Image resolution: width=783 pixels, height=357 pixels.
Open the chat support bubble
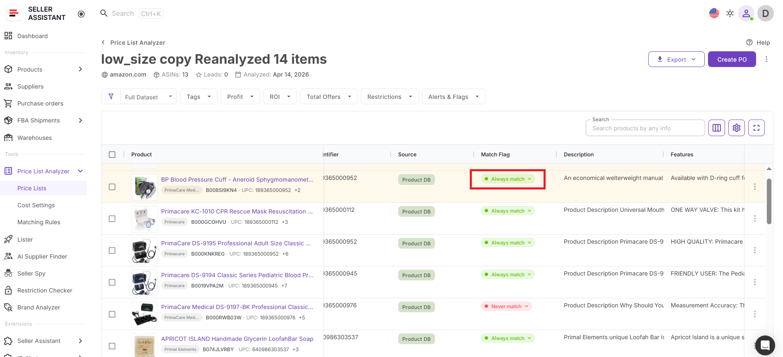click(x=765, y=345)
